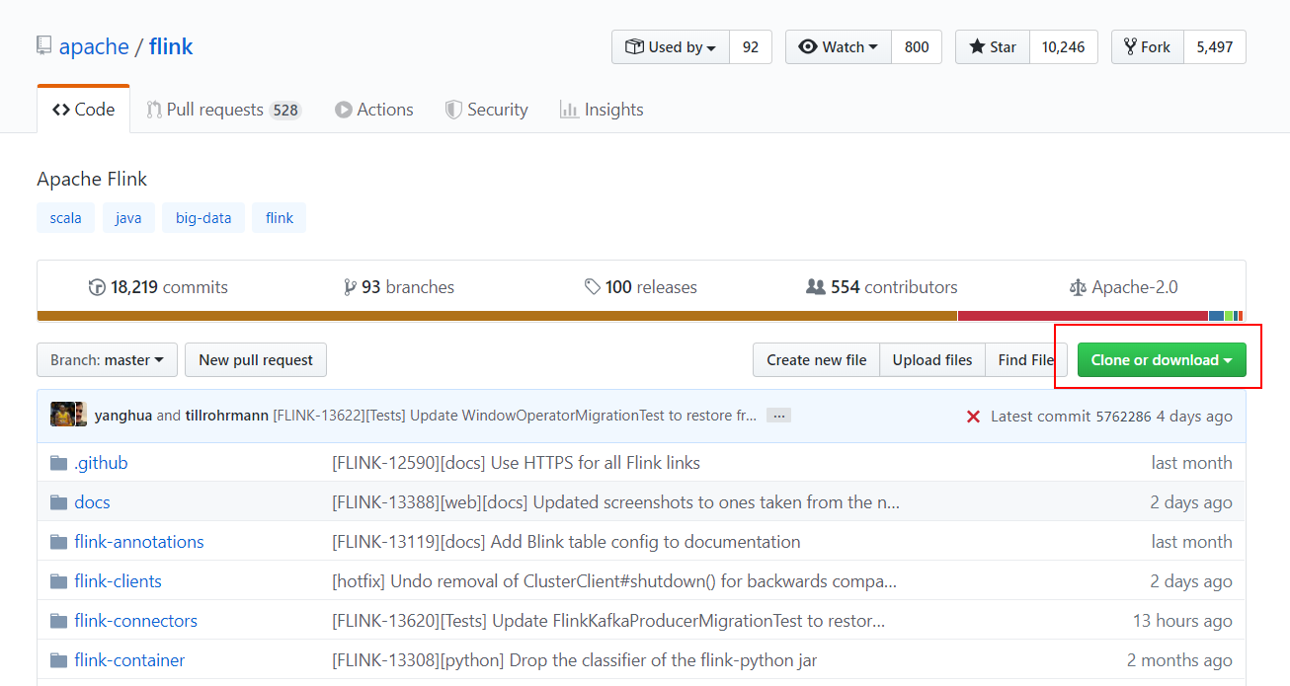Viewport: 1290px width, 686px height.
Task: Open the stargazers count 10,246
Action: coord(1064,47)
